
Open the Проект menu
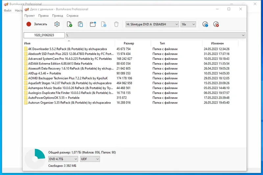(x=30, y=15)
